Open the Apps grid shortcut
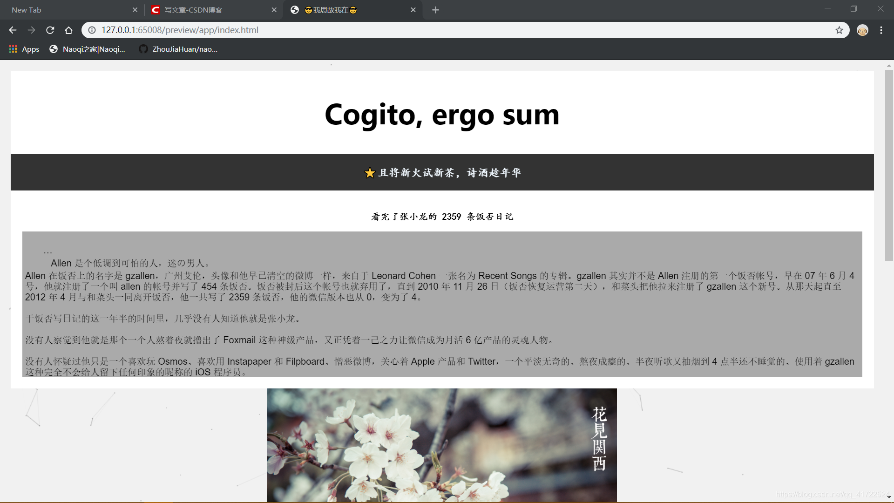This screenshot has width=894, height=503. [24, 49]
